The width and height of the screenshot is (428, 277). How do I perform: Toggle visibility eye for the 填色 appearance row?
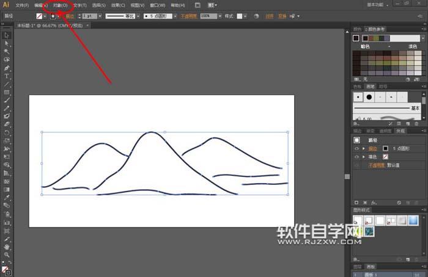tap(356, 157)
